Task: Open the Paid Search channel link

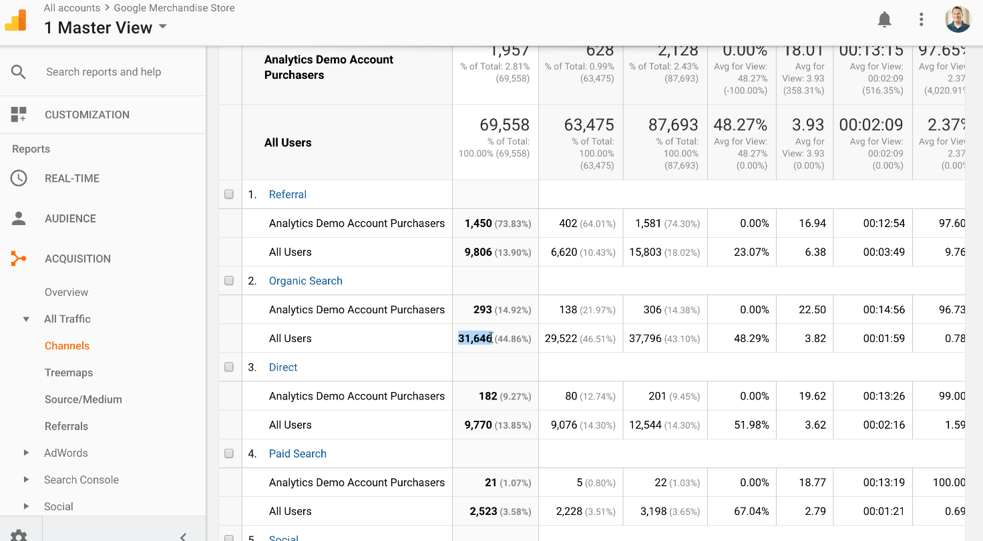Action: click(x=298, y=454)
